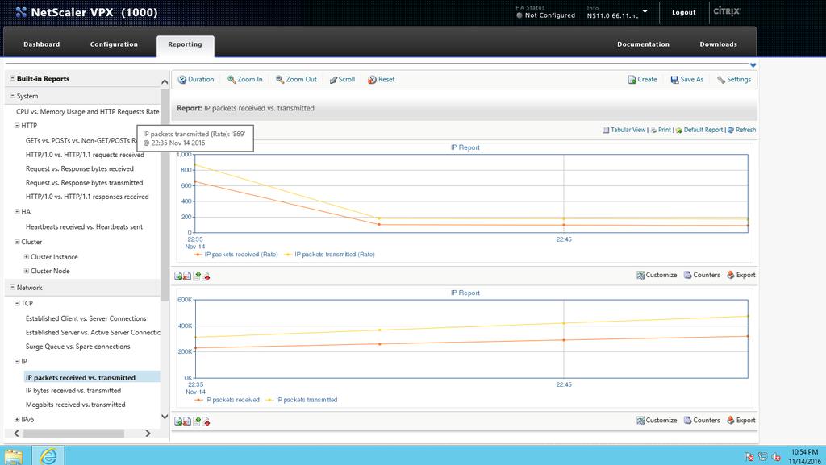Click the reports tree scroll-left arrow
Image resolution: width=826 pixels, height=465 pixels.
(16, 434)
